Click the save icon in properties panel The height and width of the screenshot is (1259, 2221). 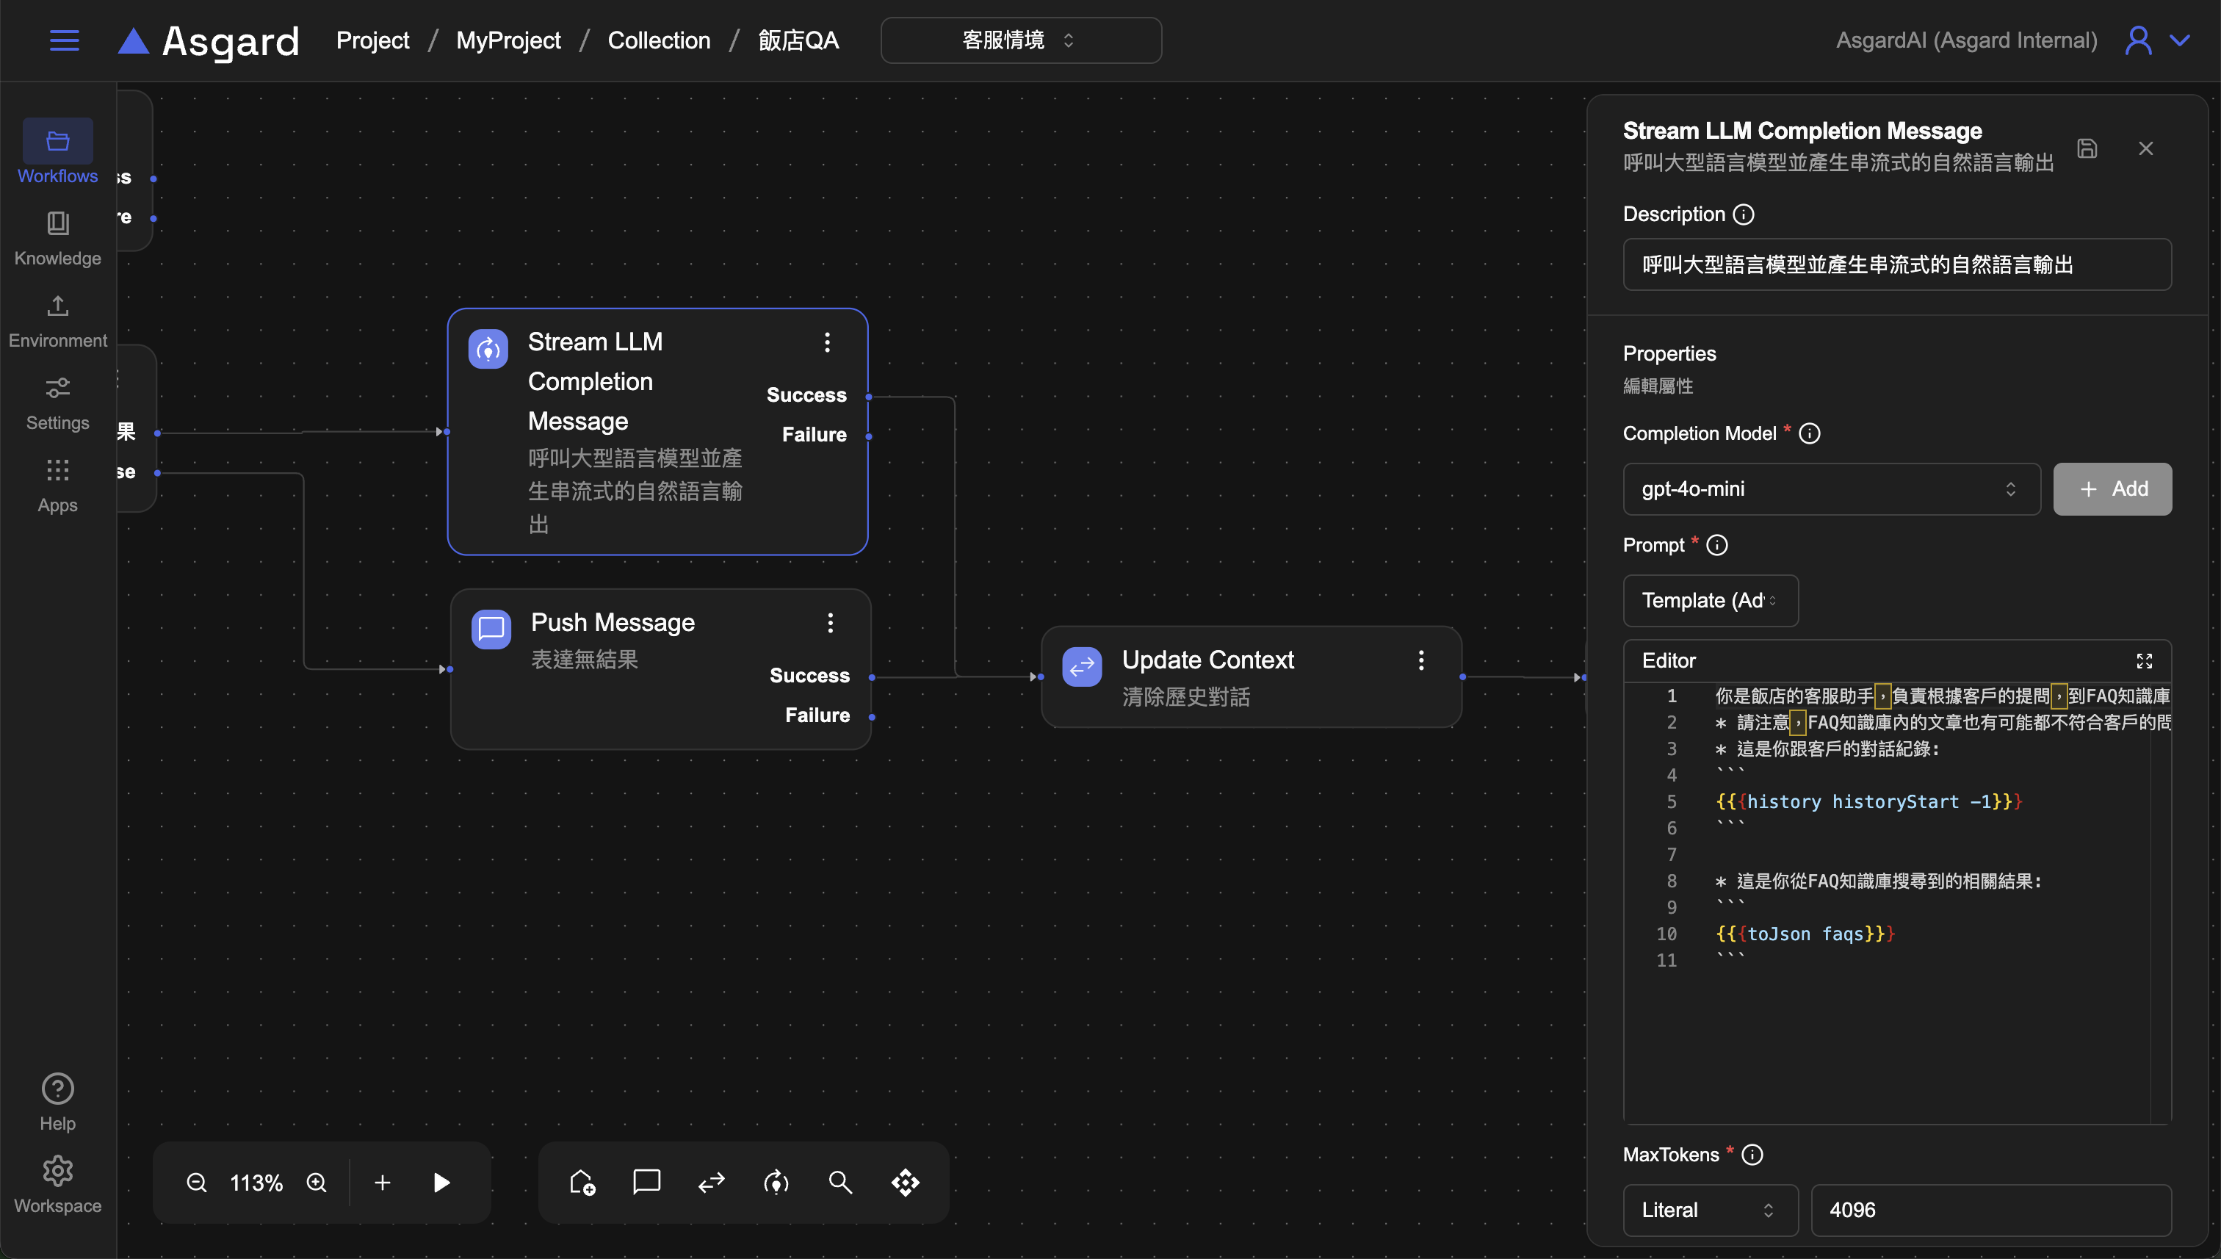(x=2087, y=148)
